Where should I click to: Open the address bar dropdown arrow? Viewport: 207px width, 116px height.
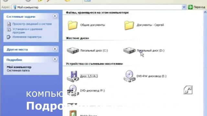click(184, 7)
